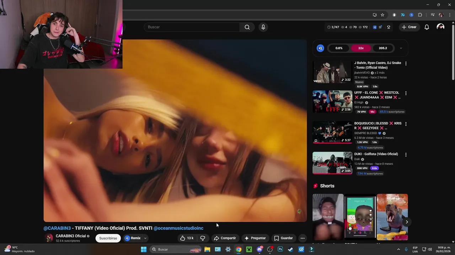Open the South Park character Short thumbnail
The image size is (455, 255).
[360, 217]
